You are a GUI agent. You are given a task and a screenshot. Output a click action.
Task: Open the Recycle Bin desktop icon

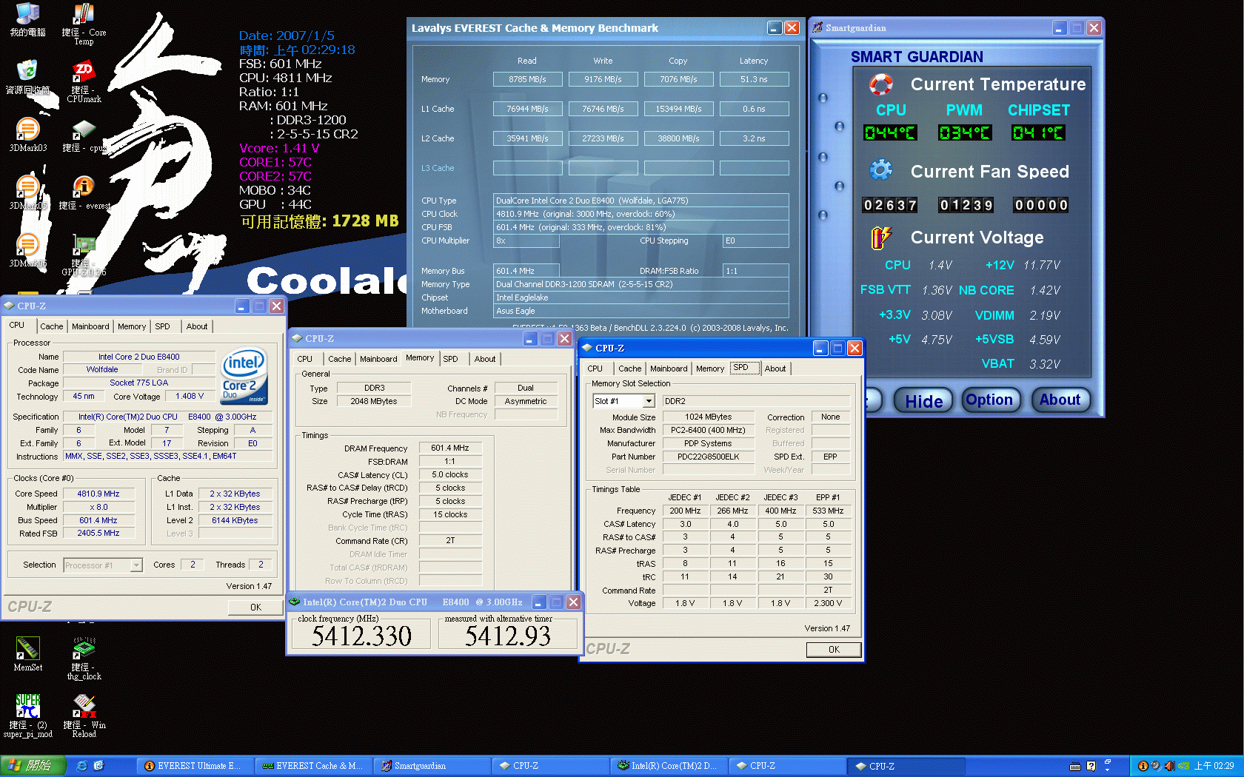(27, 77)
